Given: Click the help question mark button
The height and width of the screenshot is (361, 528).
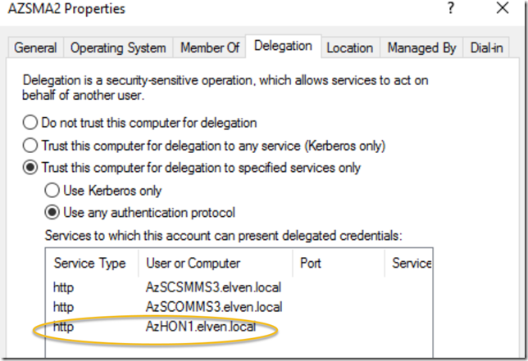Looking at the screenshot, I should click(450, 8).
